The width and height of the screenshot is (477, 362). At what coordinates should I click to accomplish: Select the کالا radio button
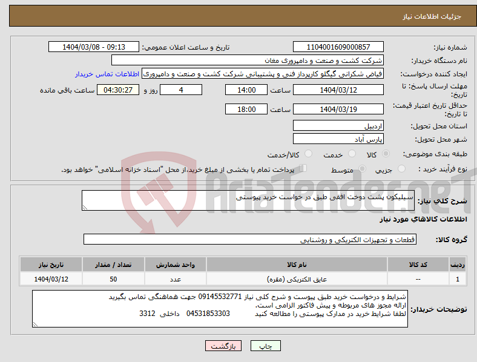(386, 154)
